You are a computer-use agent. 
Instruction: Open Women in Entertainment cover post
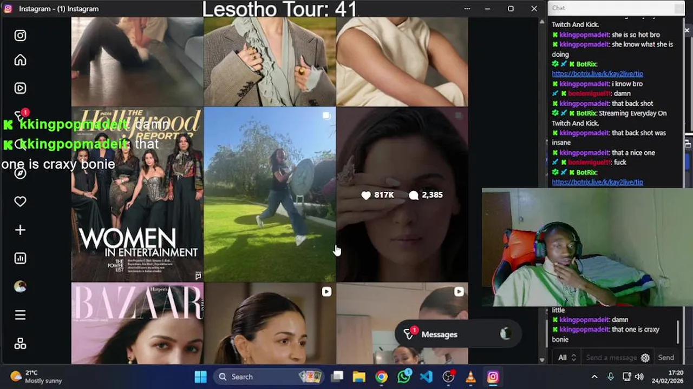coord(138,194)
